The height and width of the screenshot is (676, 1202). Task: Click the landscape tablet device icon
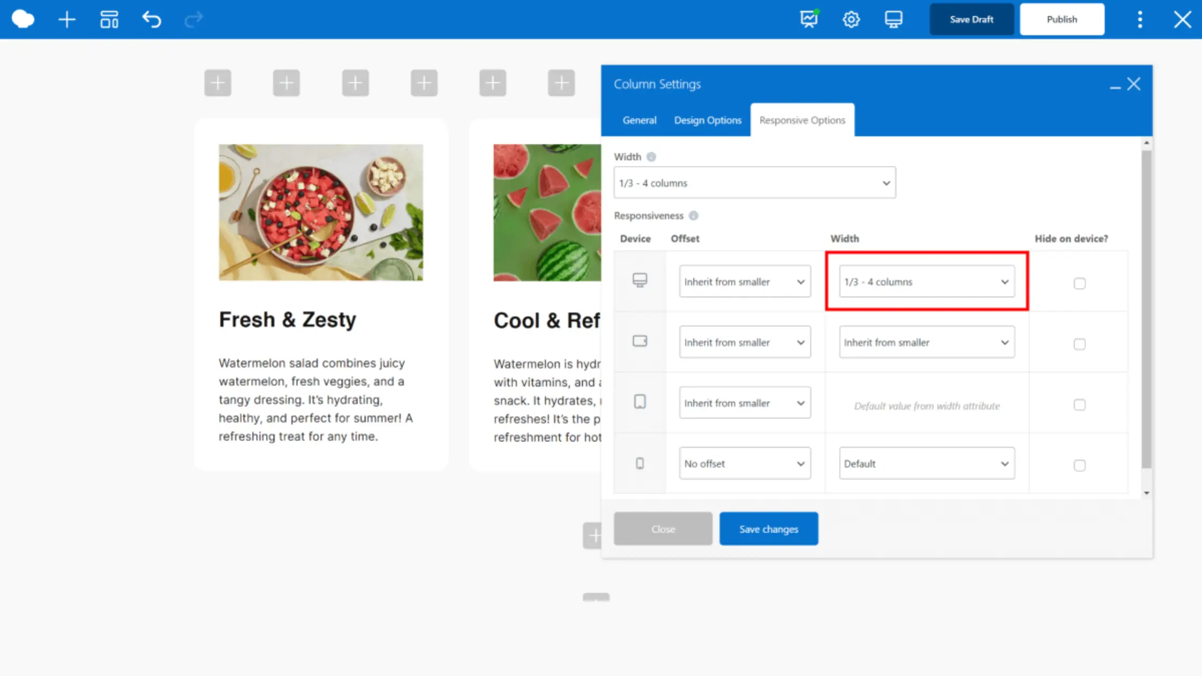click(640, 341)
